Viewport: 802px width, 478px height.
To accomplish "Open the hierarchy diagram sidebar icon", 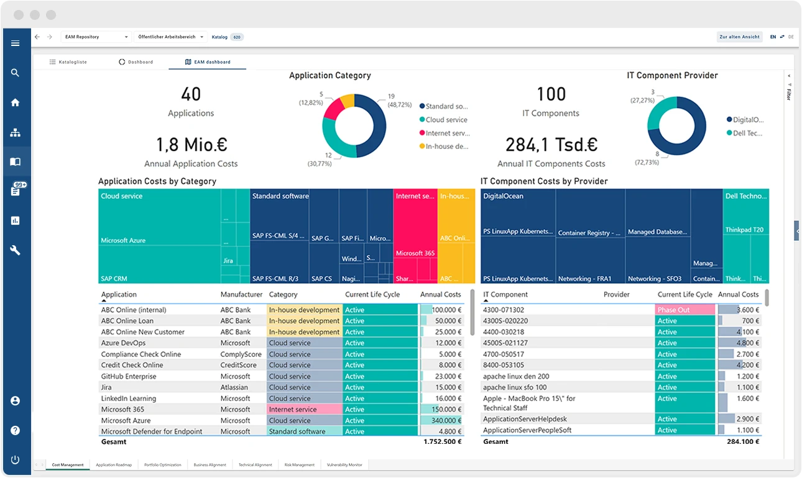I will [16, 132].
